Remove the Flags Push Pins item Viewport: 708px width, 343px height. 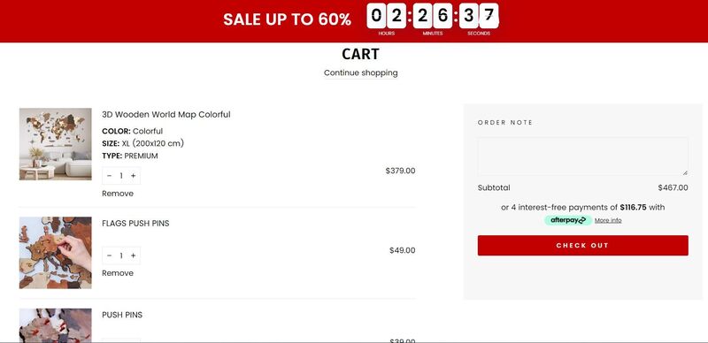click(118, 273)
